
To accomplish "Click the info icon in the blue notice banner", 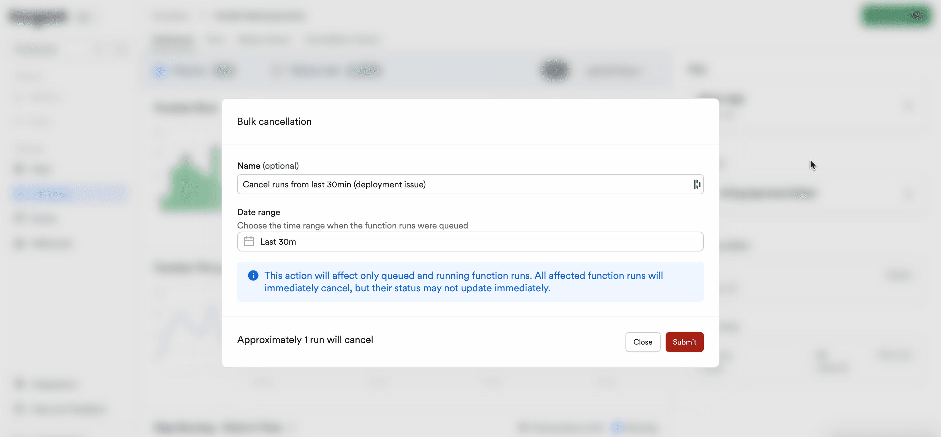I will click(253, 275).
